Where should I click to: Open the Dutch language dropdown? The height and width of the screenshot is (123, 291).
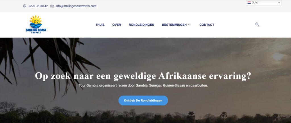point(263,3)
